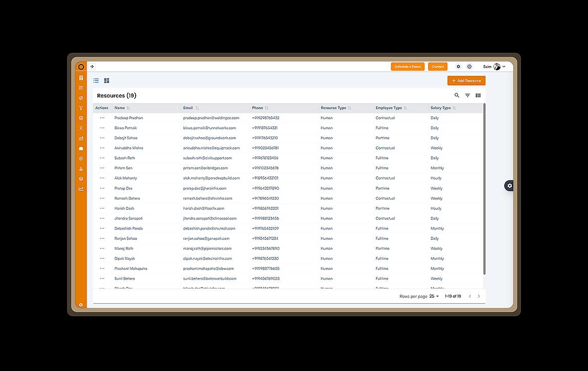Click the table's vertical scrollbar
Viewport: 588px width, 371px height.
click(x=484, y=190)
